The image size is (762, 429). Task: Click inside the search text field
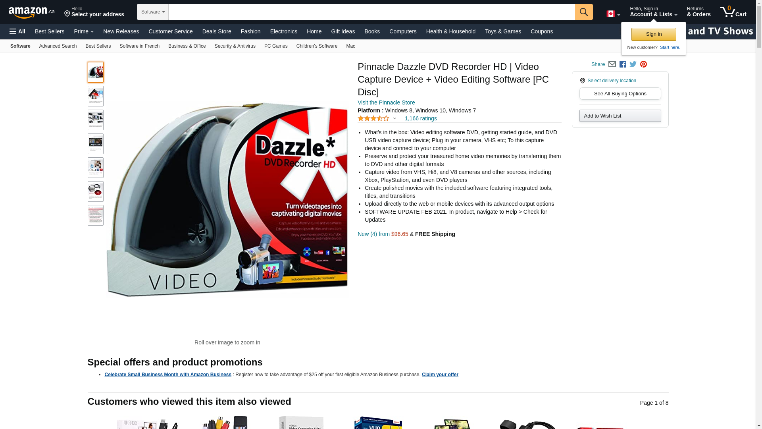371,12
